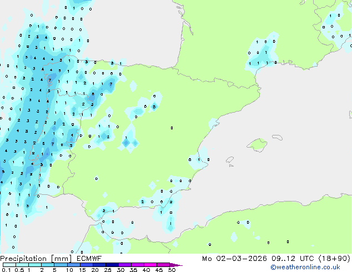Click the "0.5" legend value
This screenshot has height=272, width=352.
[19, 270]
